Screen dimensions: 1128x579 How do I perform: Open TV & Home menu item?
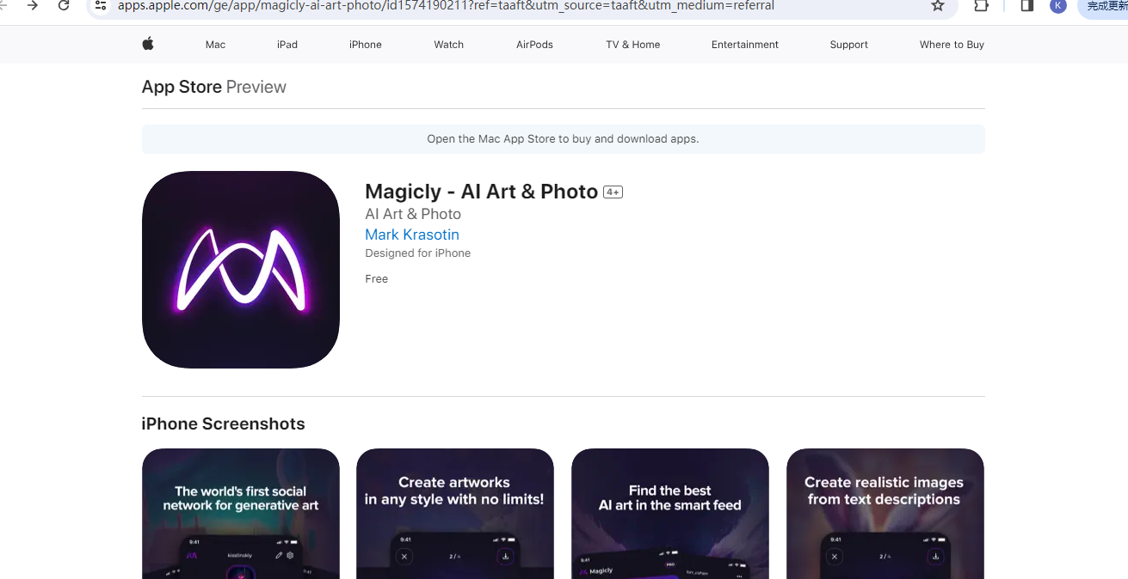(632, 45)
